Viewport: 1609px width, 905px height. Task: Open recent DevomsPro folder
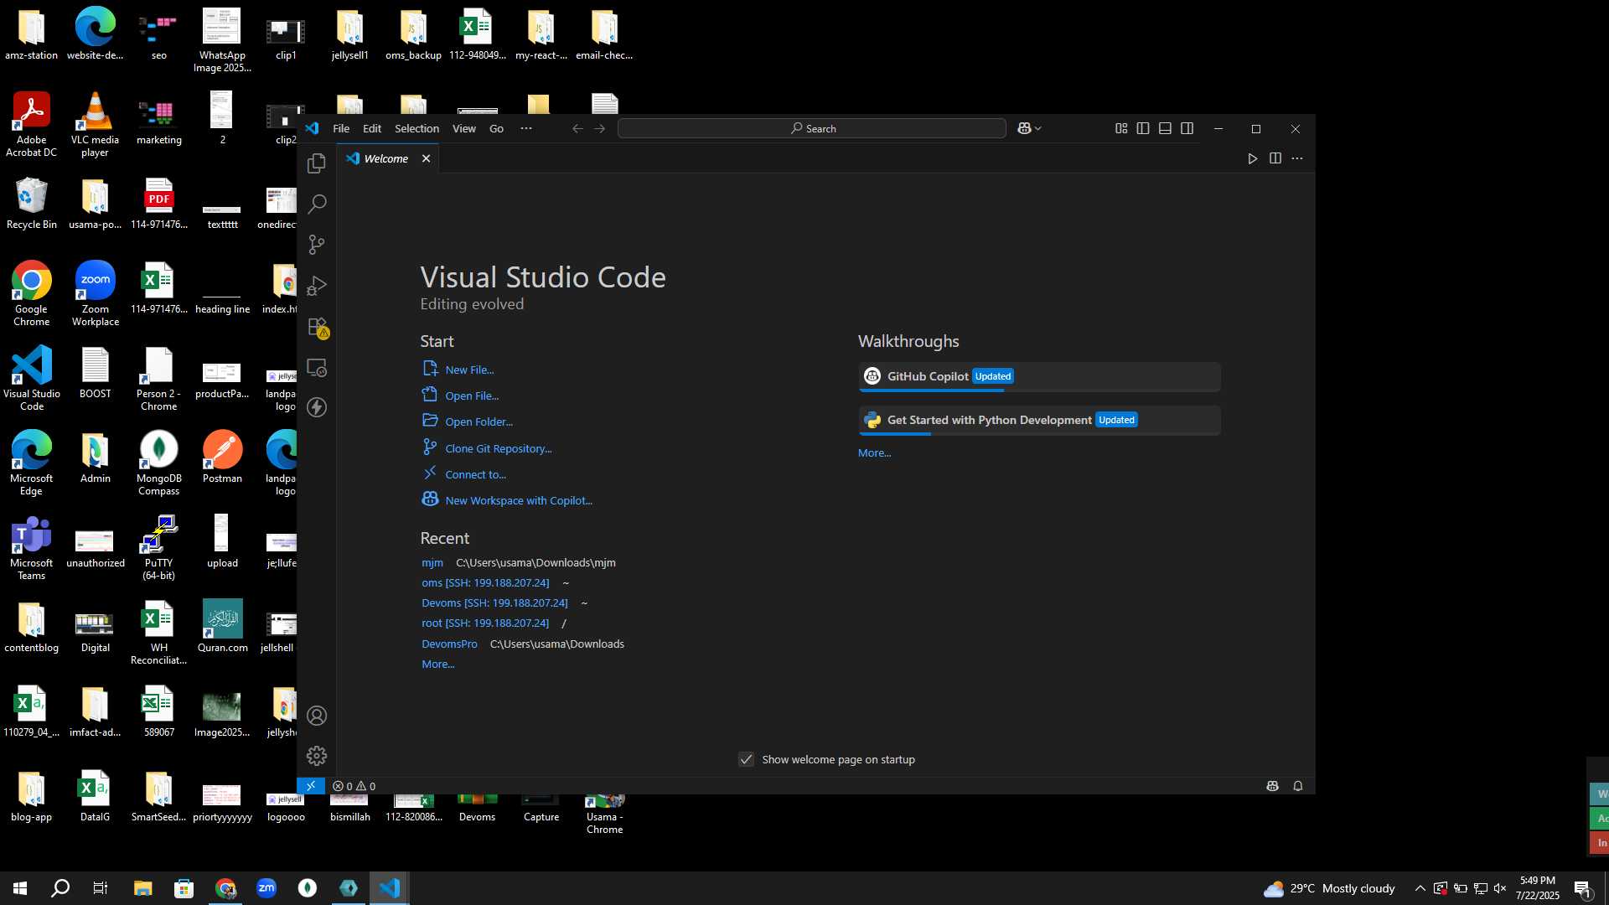pos(449,644)
